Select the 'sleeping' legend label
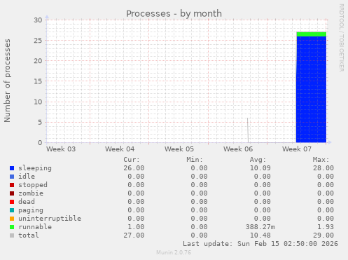348x260 pixels. [35, 168]
